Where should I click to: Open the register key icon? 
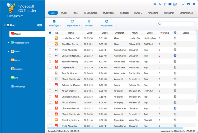pos(160,4)
